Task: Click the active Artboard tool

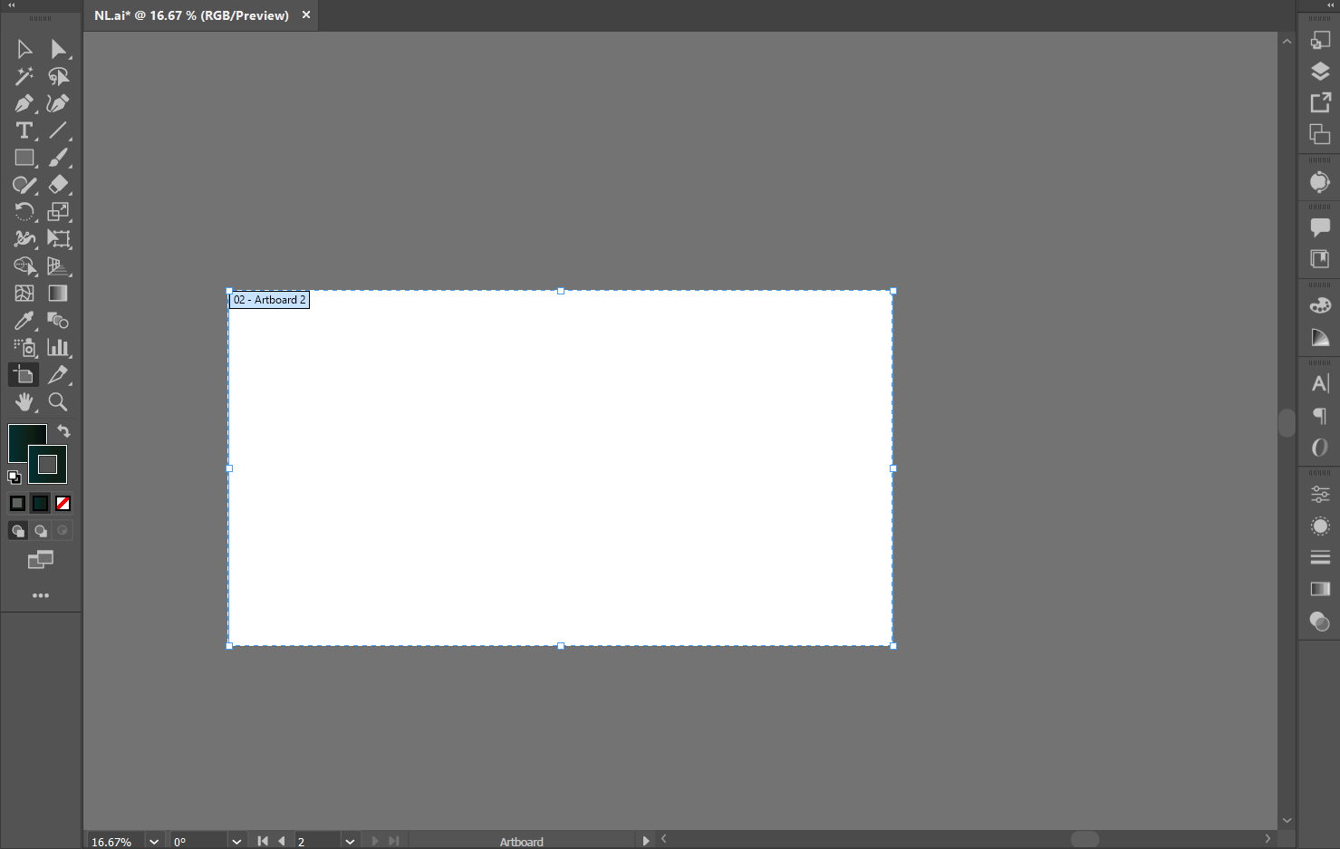Action: (24, 375)
